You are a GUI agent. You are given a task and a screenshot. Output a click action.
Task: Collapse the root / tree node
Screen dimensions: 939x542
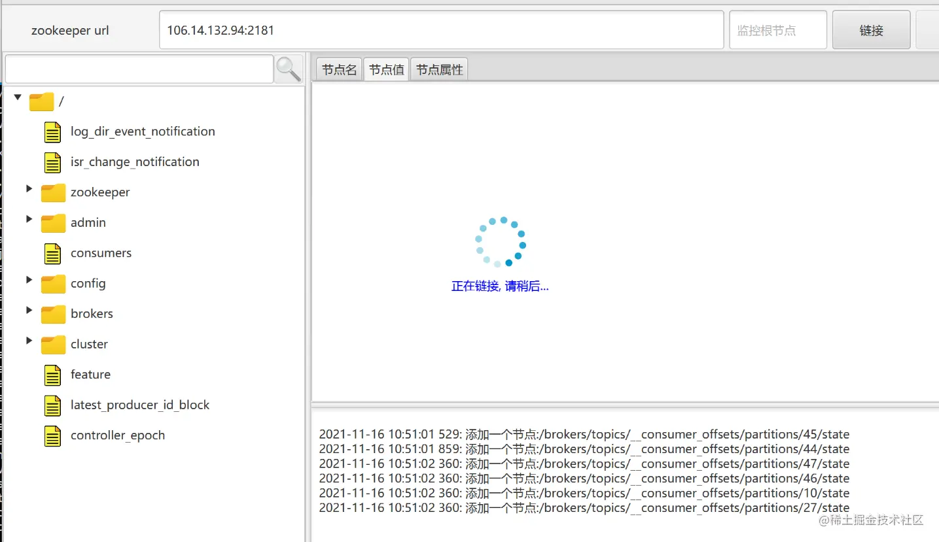pyautogui.click(x=18, y=97)
